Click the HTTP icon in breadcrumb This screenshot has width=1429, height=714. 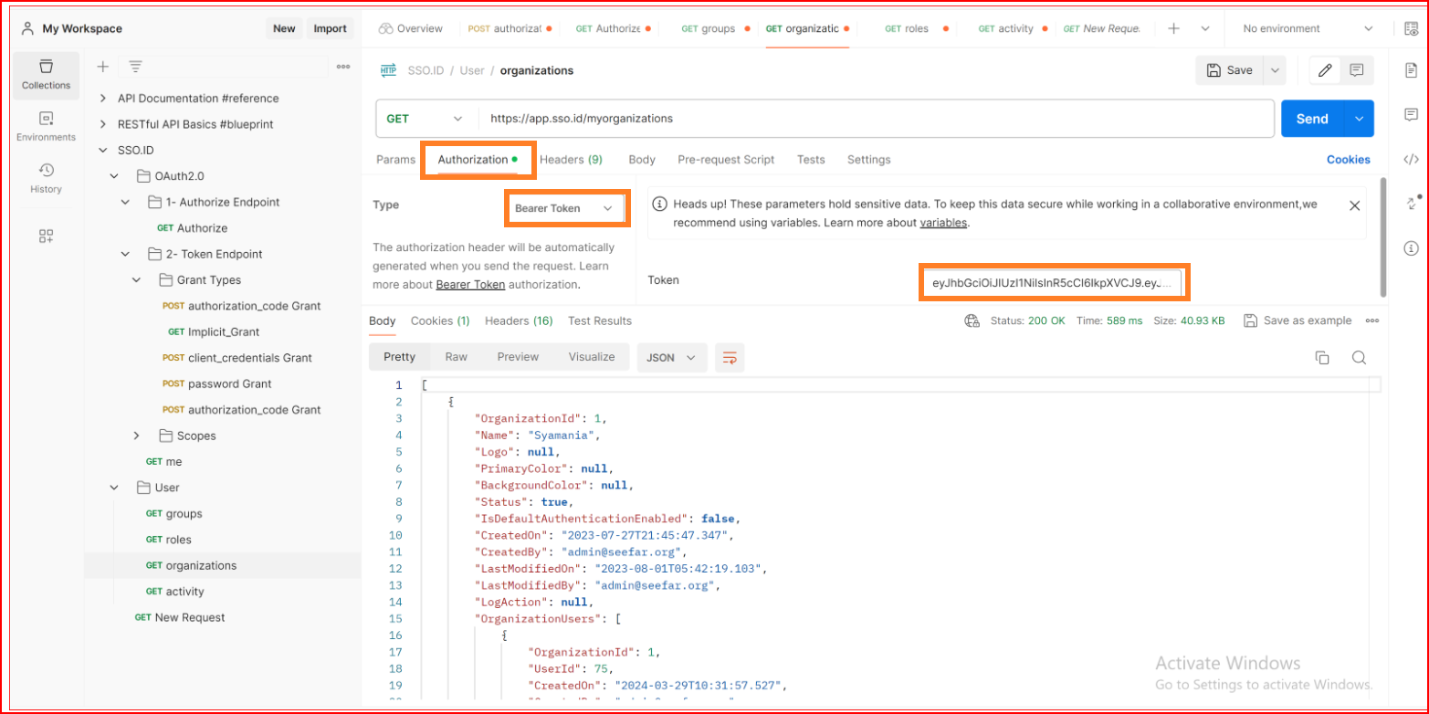click(388, 70)
